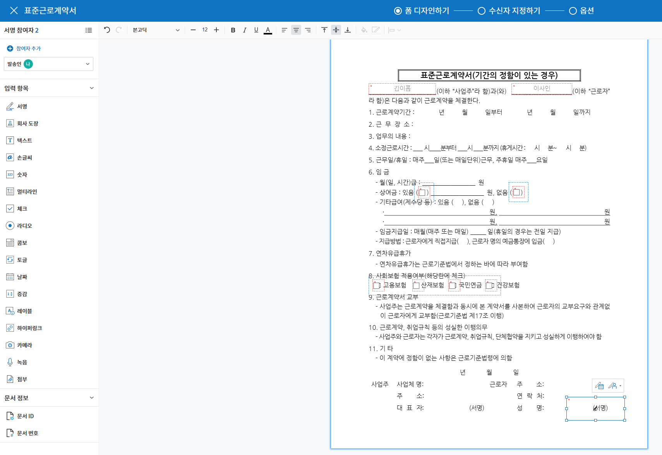Increase font size with plus
This screenshot has height=455, width=662.
(x=216, y=30)
